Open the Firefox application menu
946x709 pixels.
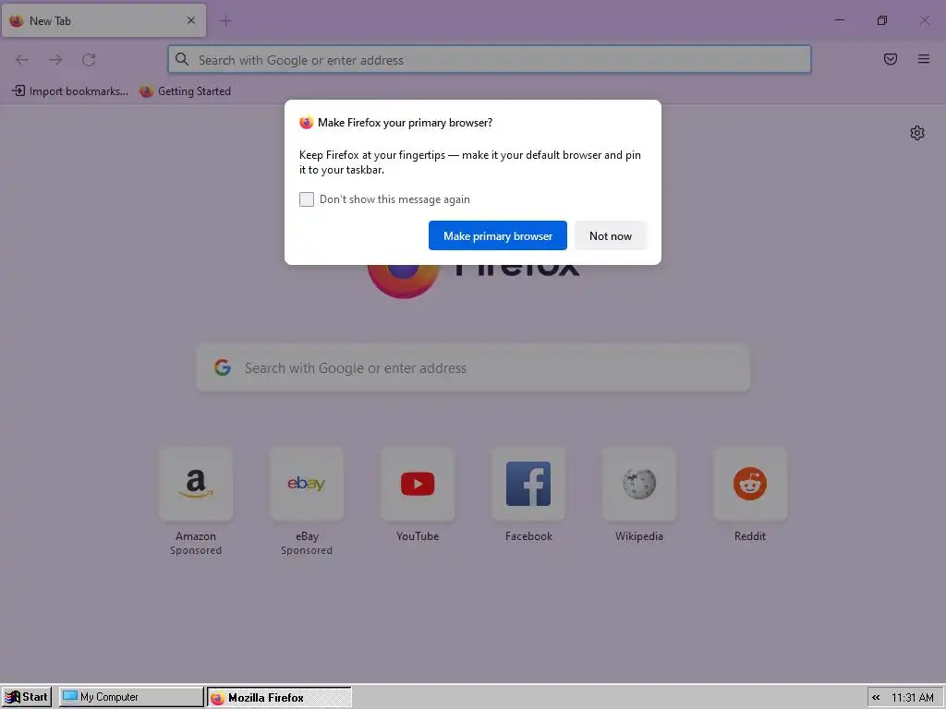923,59
